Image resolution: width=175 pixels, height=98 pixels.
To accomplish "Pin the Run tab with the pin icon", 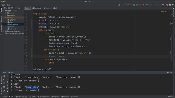I will (x=4, y=91).
